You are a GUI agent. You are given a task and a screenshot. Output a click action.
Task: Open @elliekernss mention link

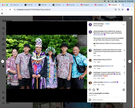pyautogui.click(x=107, y=82)
